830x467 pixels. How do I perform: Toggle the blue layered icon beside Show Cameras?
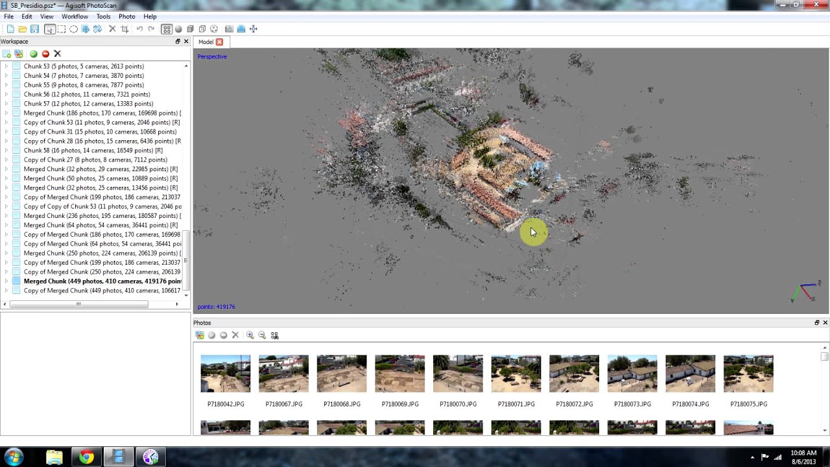pos(241,29)
